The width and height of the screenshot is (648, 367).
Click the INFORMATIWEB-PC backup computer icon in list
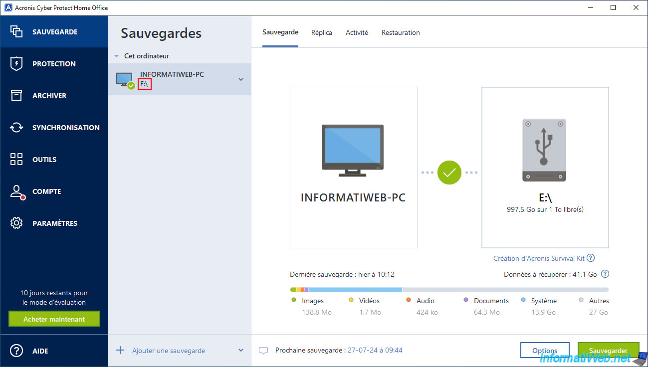125,80
